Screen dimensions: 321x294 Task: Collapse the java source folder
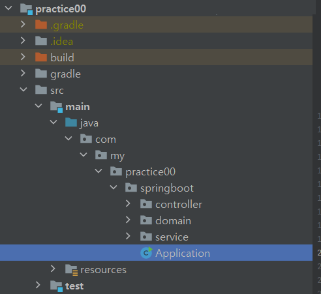53,122
